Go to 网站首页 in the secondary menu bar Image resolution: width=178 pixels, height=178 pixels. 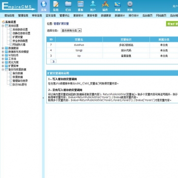(161, 16)
